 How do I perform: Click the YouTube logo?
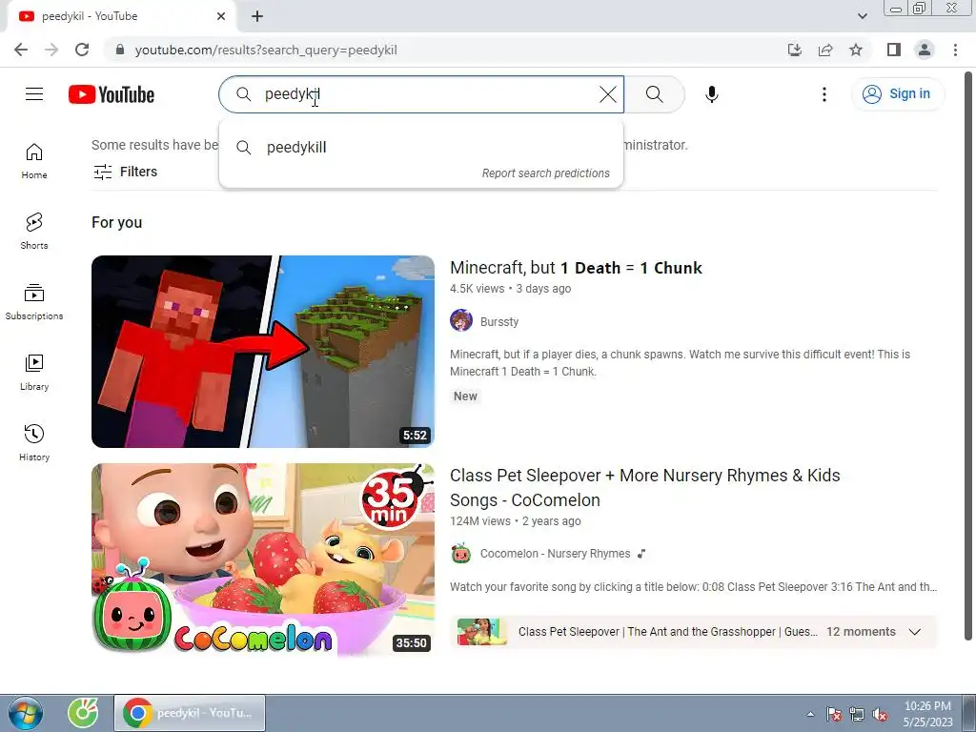112,94
